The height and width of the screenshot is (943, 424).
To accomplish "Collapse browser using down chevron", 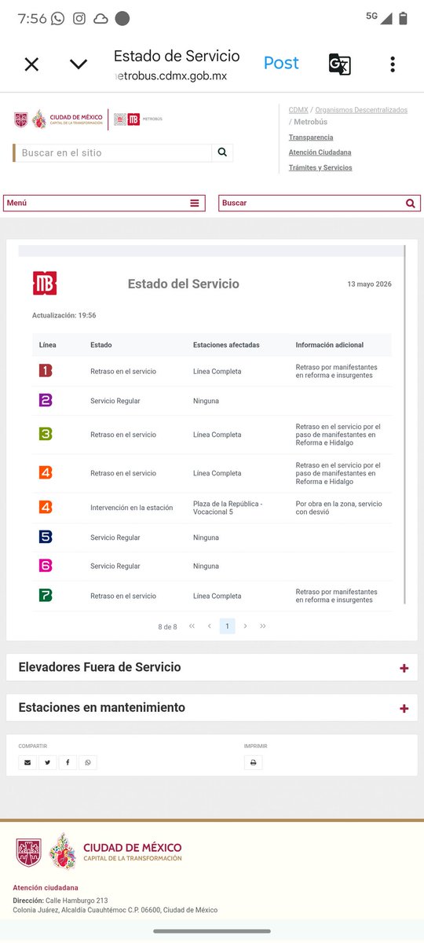I will 79,64.
